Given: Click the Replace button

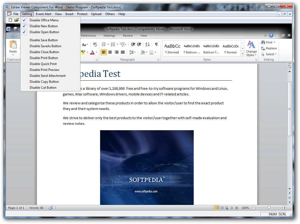Looking at the screenshot, I should (269, 48).
